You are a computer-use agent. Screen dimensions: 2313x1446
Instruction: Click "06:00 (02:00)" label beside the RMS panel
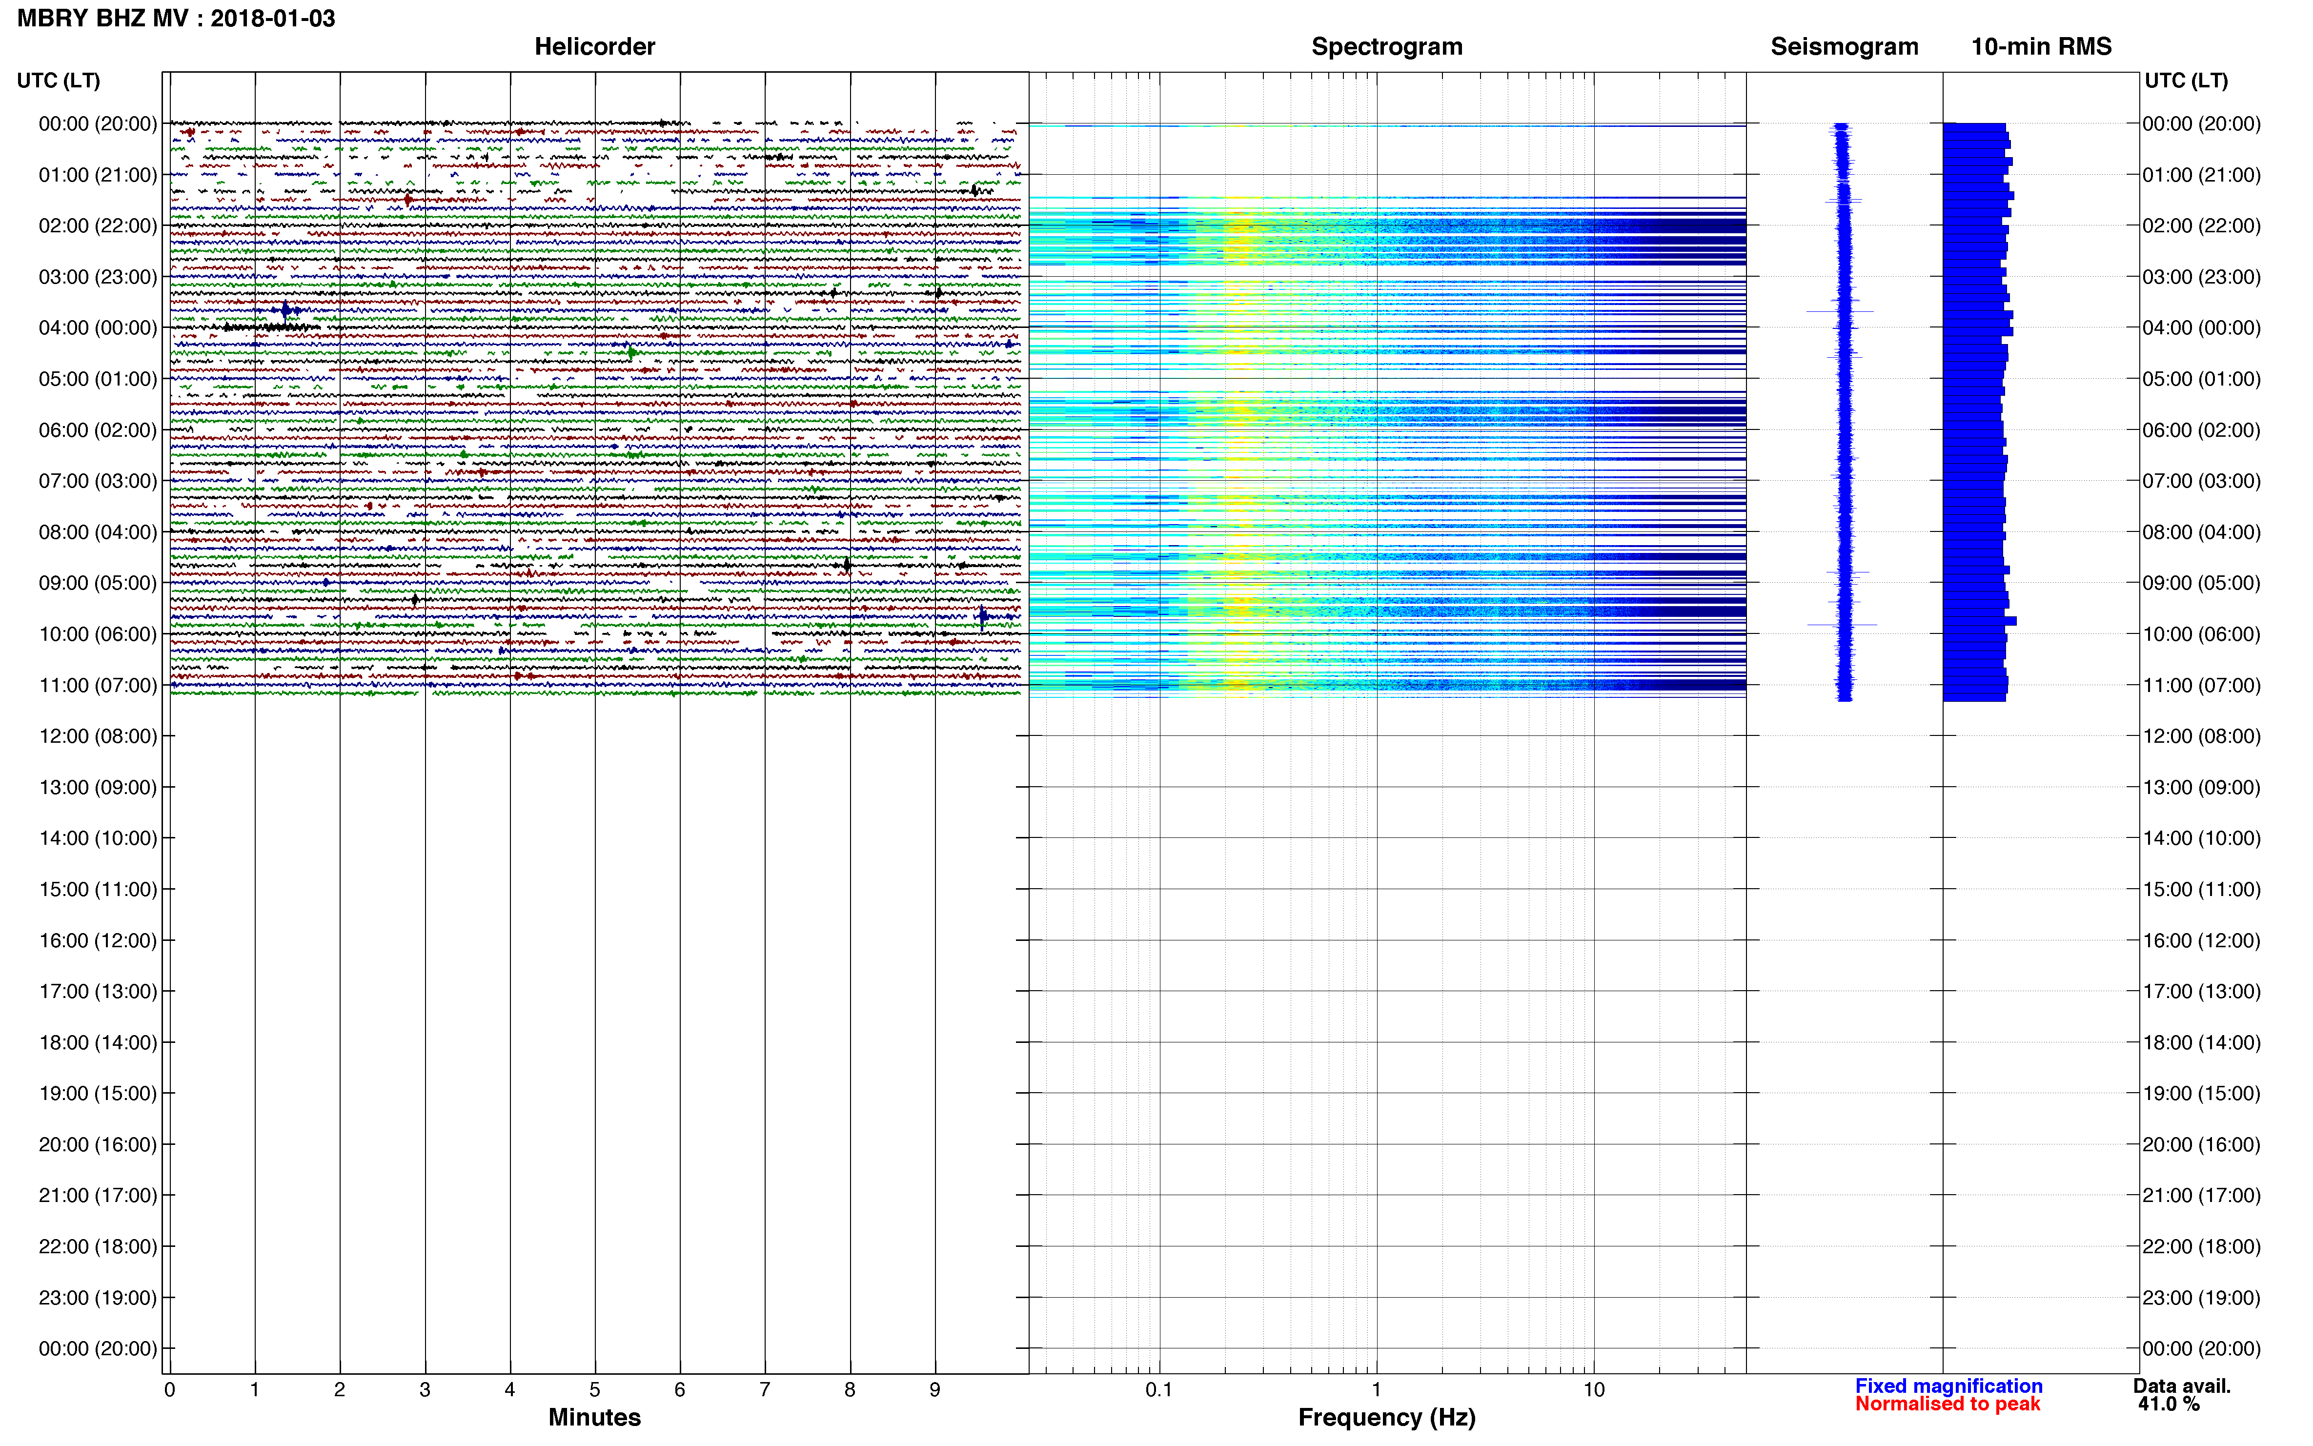[x=2201, y=430]
